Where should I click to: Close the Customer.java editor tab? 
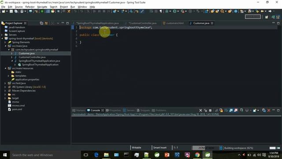(212, 23)
